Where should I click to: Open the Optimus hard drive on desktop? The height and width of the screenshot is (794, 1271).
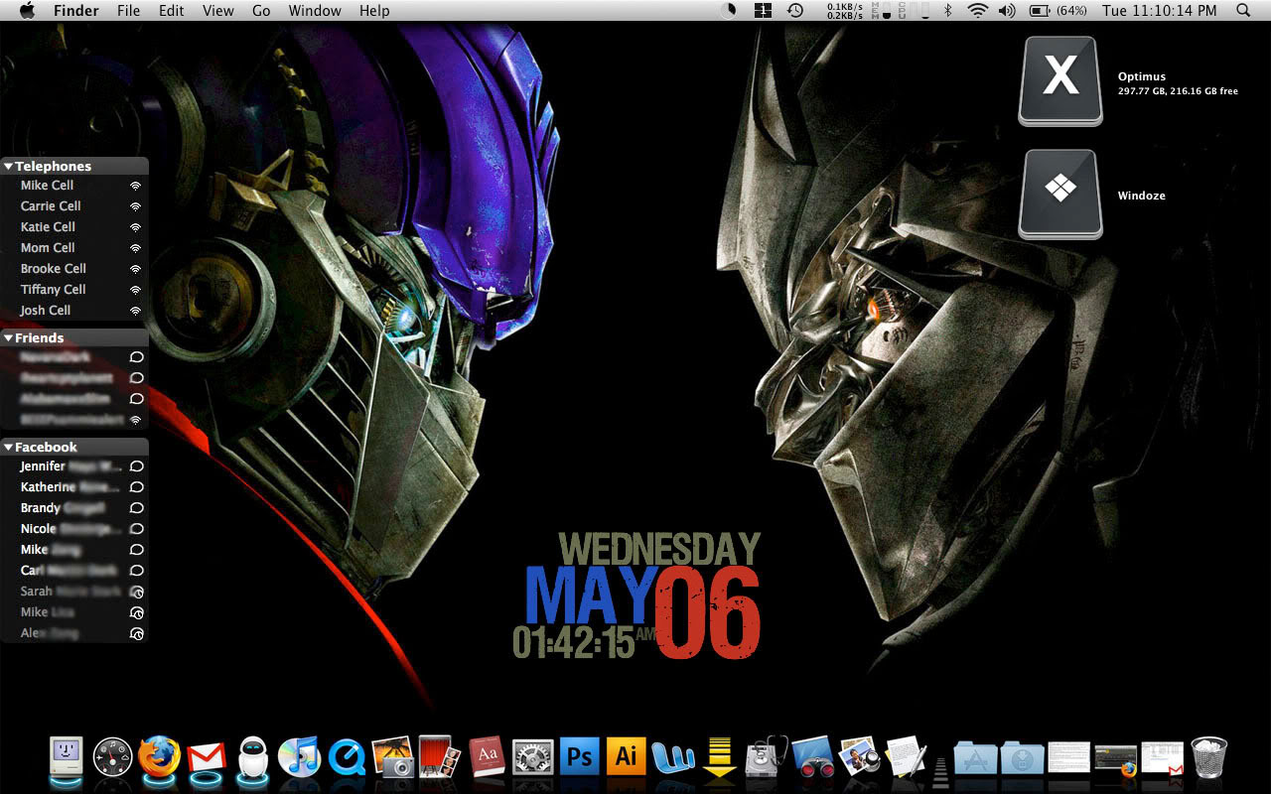[1060, 80]
